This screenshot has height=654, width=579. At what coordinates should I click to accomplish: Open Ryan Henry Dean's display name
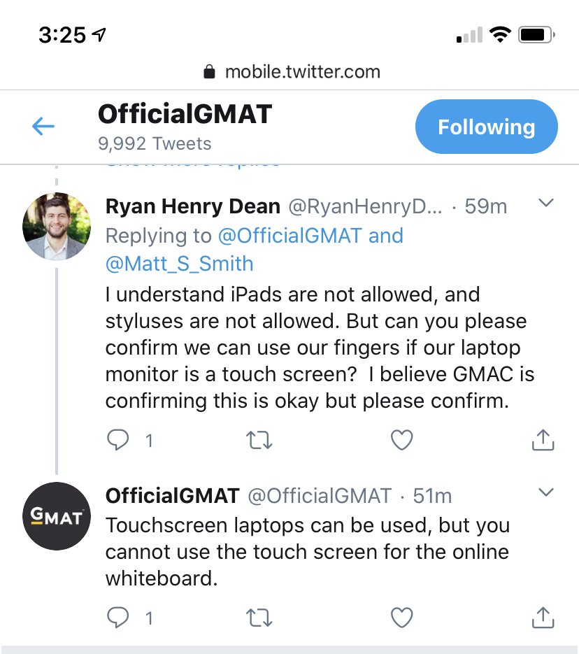[x=192, y=206]
